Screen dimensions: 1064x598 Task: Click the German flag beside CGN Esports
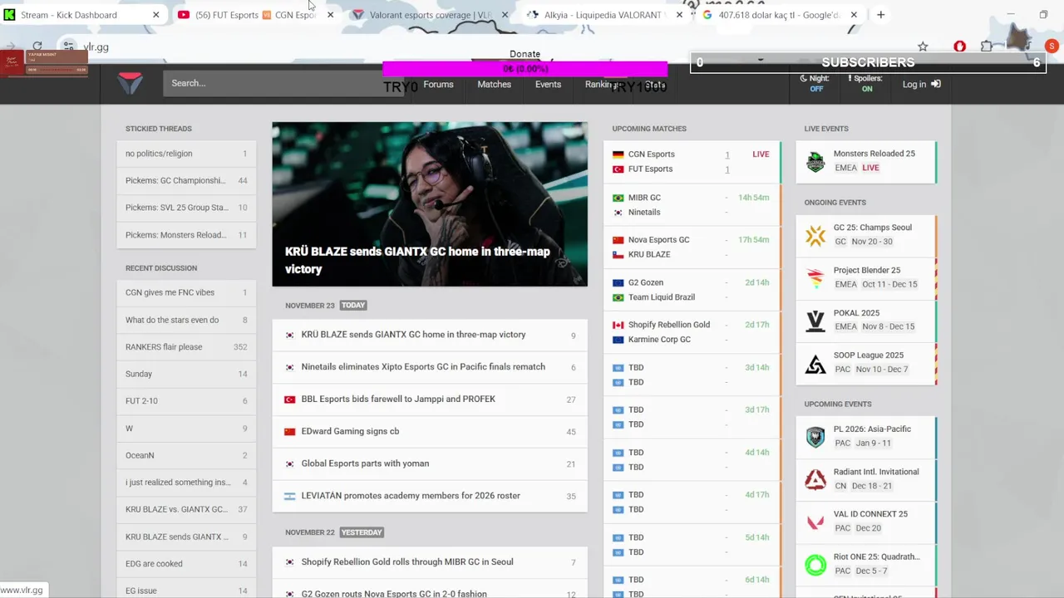pos(618,154)
